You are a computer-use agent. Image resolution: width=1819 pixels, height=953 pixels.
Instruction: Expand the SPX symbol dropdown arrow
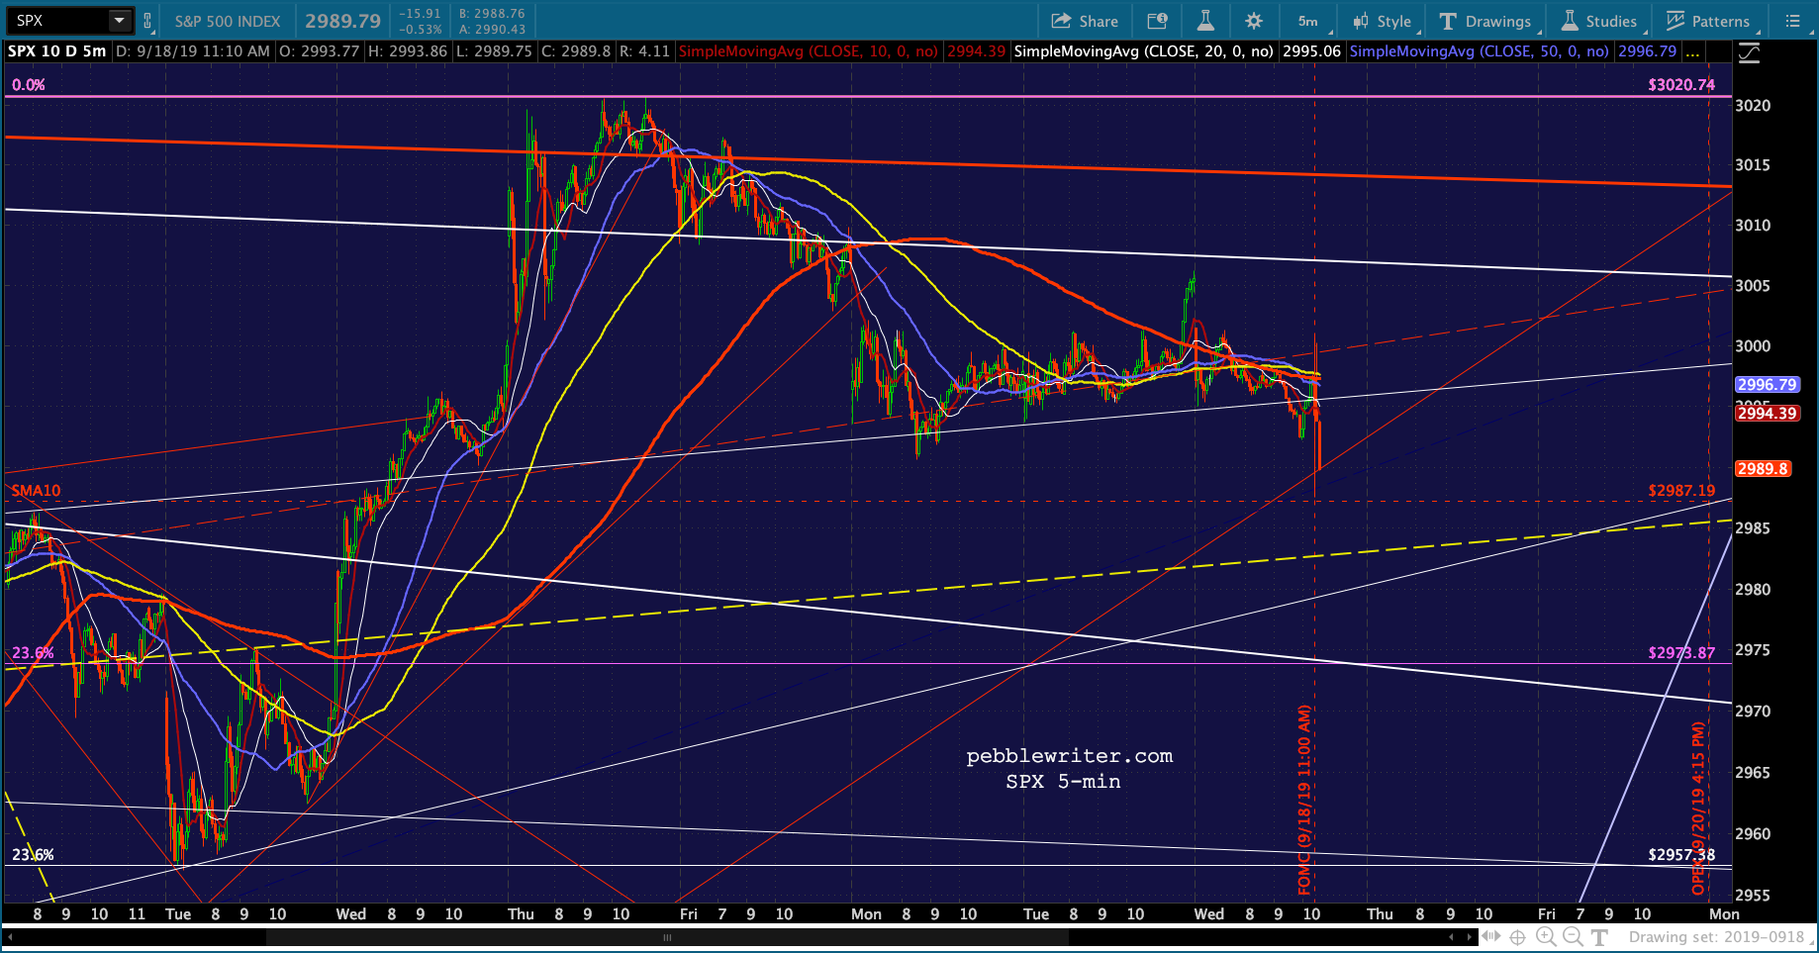tap(120, 21)
